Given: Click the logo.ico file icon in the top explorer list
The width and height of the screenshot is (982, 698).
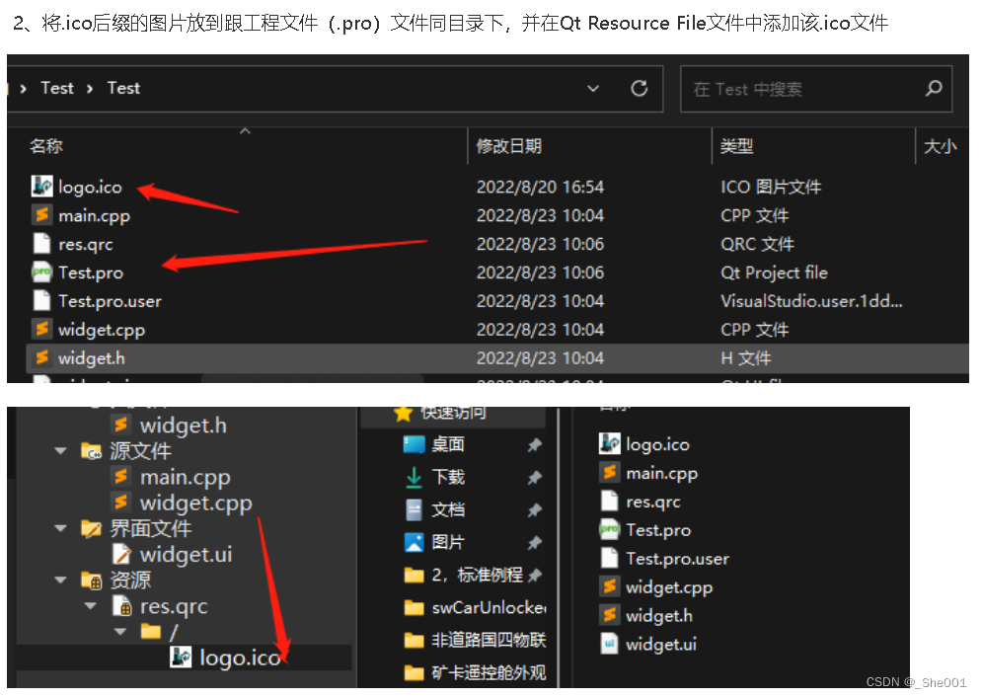Looking at the screenshot, I should (x=42, y=186).
